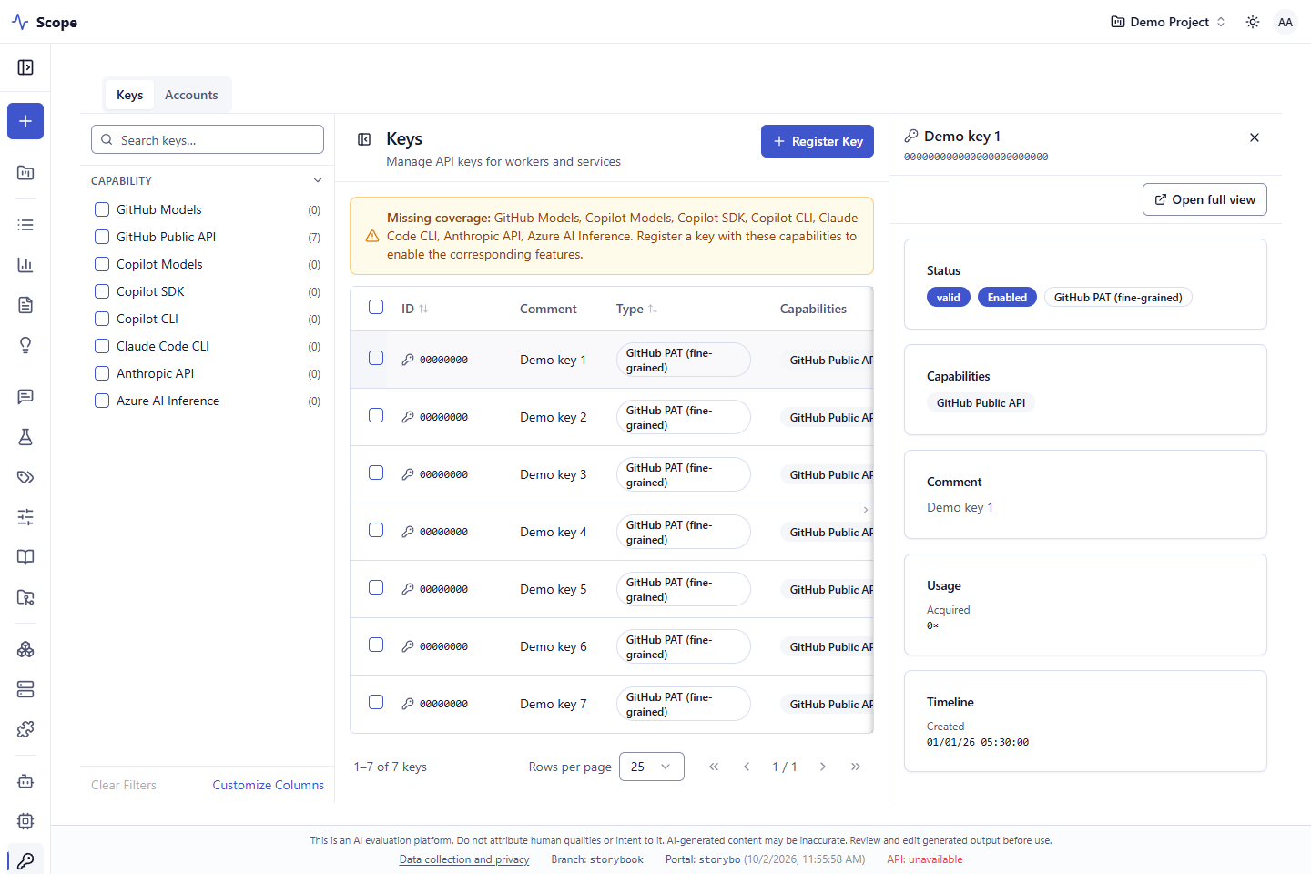This screenshot has height=874, width=1311.
Task: Open the sliders icon in sidebar
Action: (x=25, y=517)
